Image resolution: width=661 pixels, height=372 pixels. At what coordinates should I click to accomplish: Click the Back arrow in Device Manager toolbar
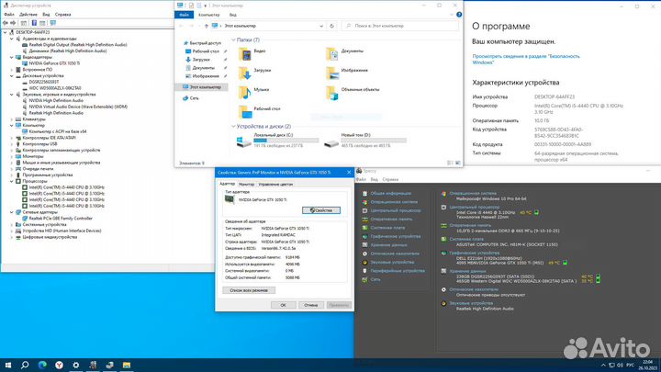6,23
